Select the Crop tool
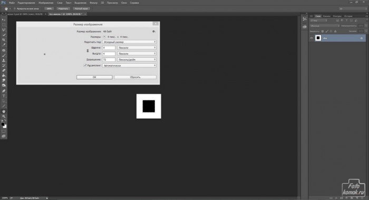369x200 pixels. 4,40
